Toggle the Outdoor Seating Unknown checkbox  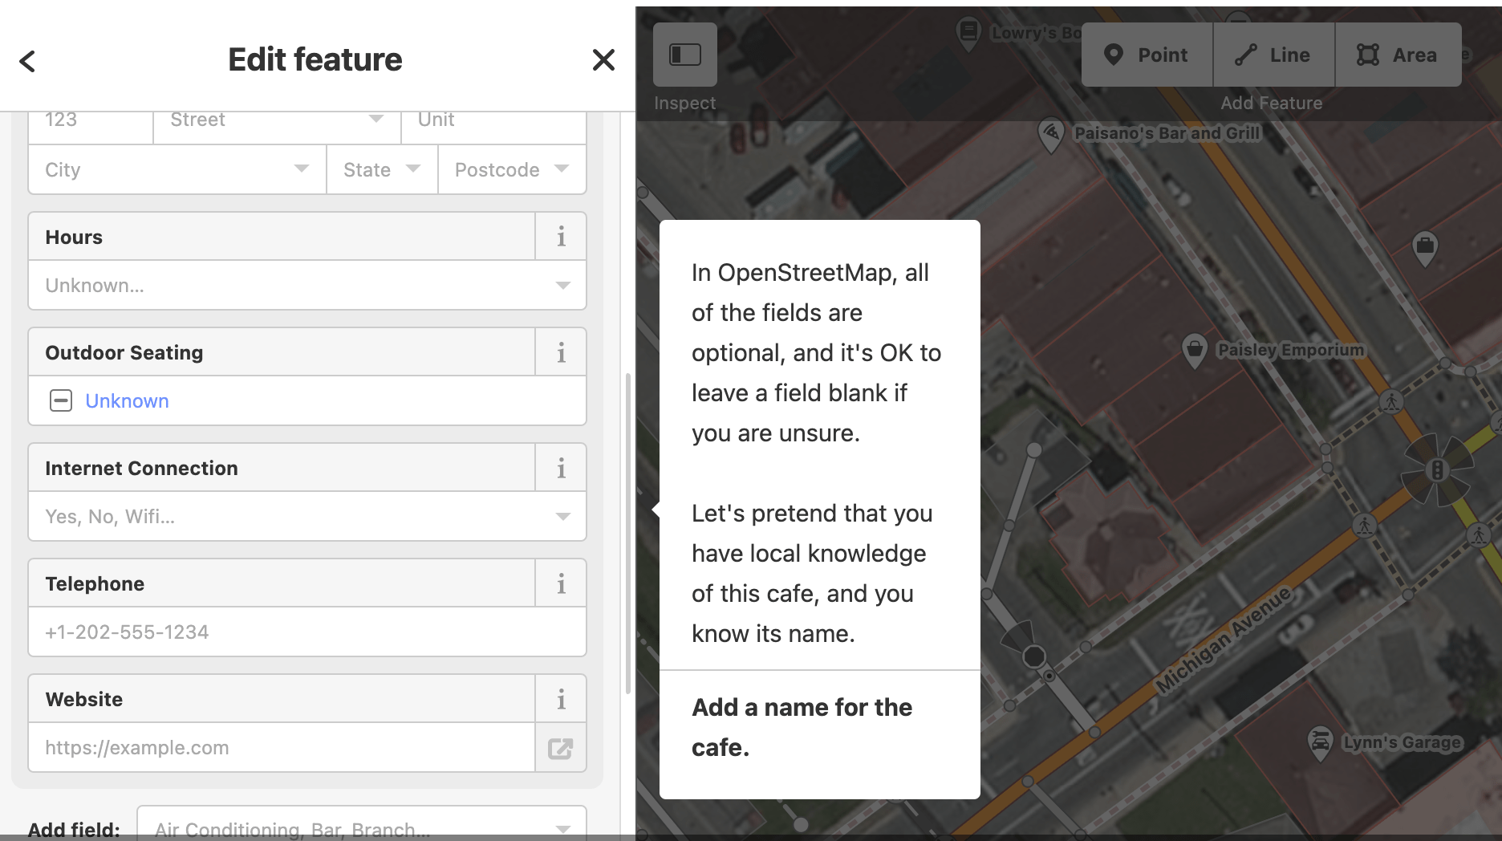click(61, 400)
